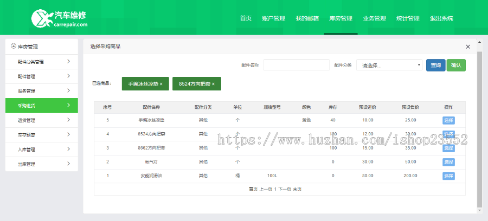Image resolution: width=488 pixels, height=221 pixels.
Task: Click the blue 查询 button
Action: pos(436,66)
